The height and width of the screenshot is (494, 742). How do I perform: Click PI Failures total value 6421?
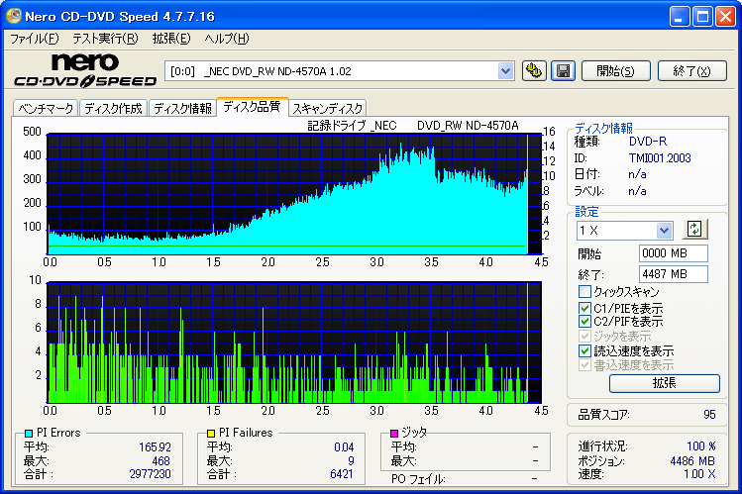(342, 473)
